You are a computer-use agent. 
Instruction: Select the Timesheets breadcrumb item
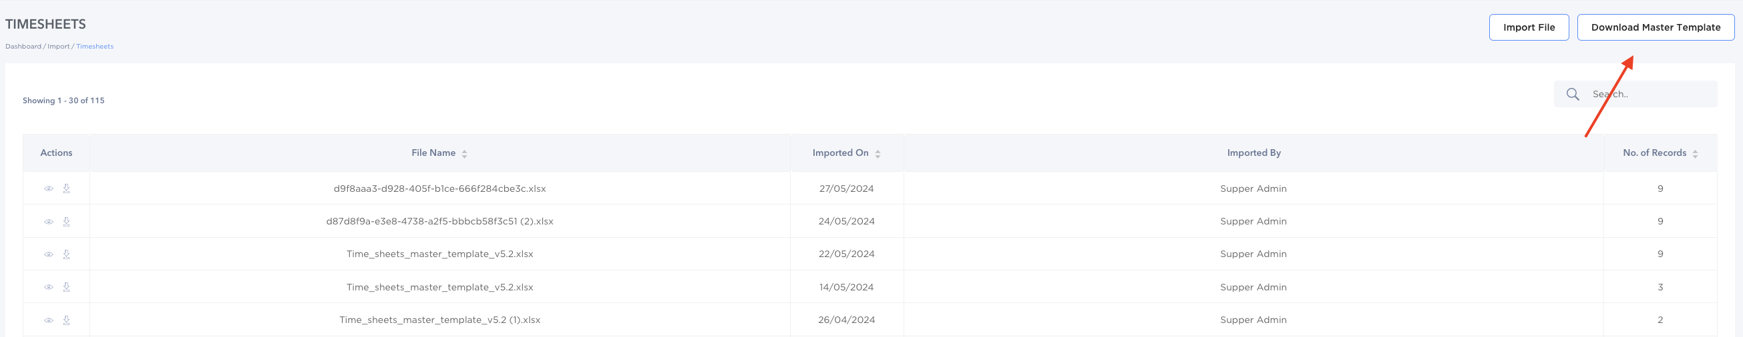click(95, 47)
